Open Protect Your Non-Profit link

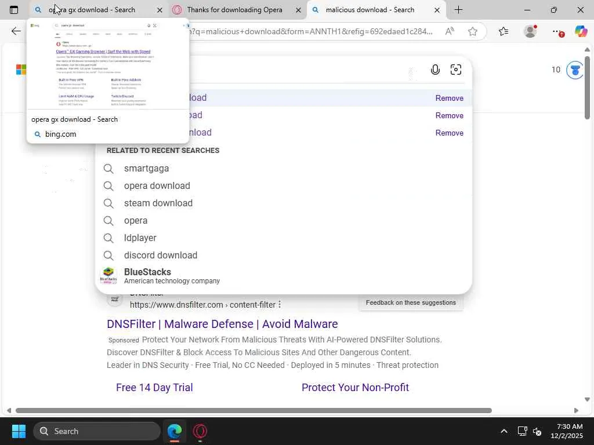[x=355, y=388]
